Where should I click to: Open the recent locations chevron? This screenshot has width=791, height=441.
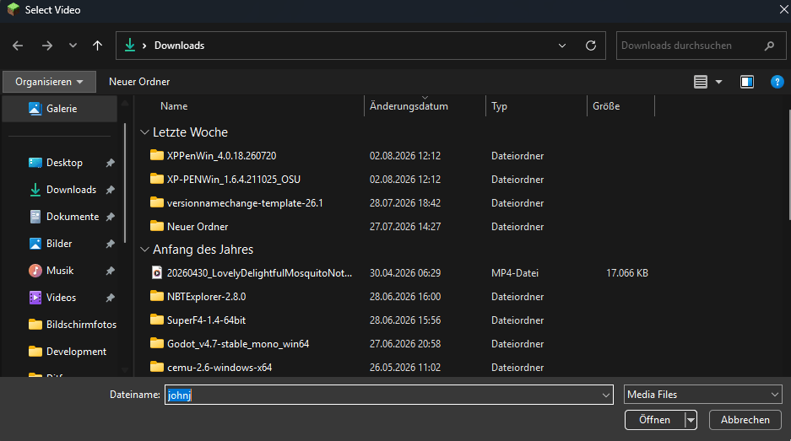73,46
